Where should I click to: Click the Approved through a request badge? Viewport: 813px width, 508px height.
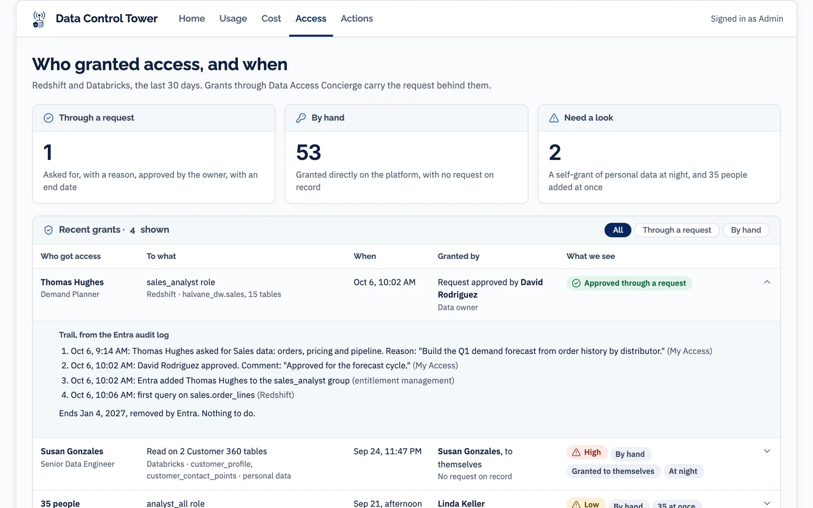point(630,283)
